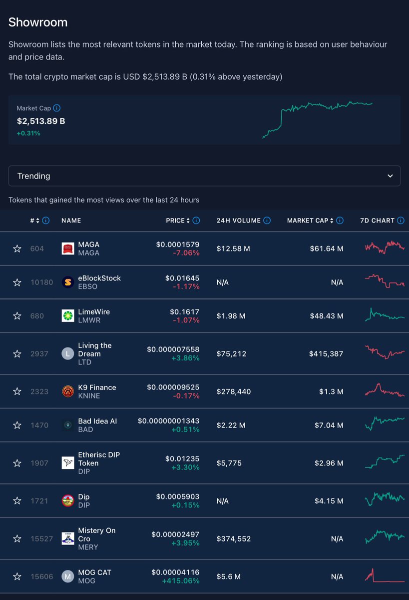Image resolution: width=409 pixels, height=600 pixels.
Task: Show info icon next to 24H VOLUME
Action: point(267,220)
